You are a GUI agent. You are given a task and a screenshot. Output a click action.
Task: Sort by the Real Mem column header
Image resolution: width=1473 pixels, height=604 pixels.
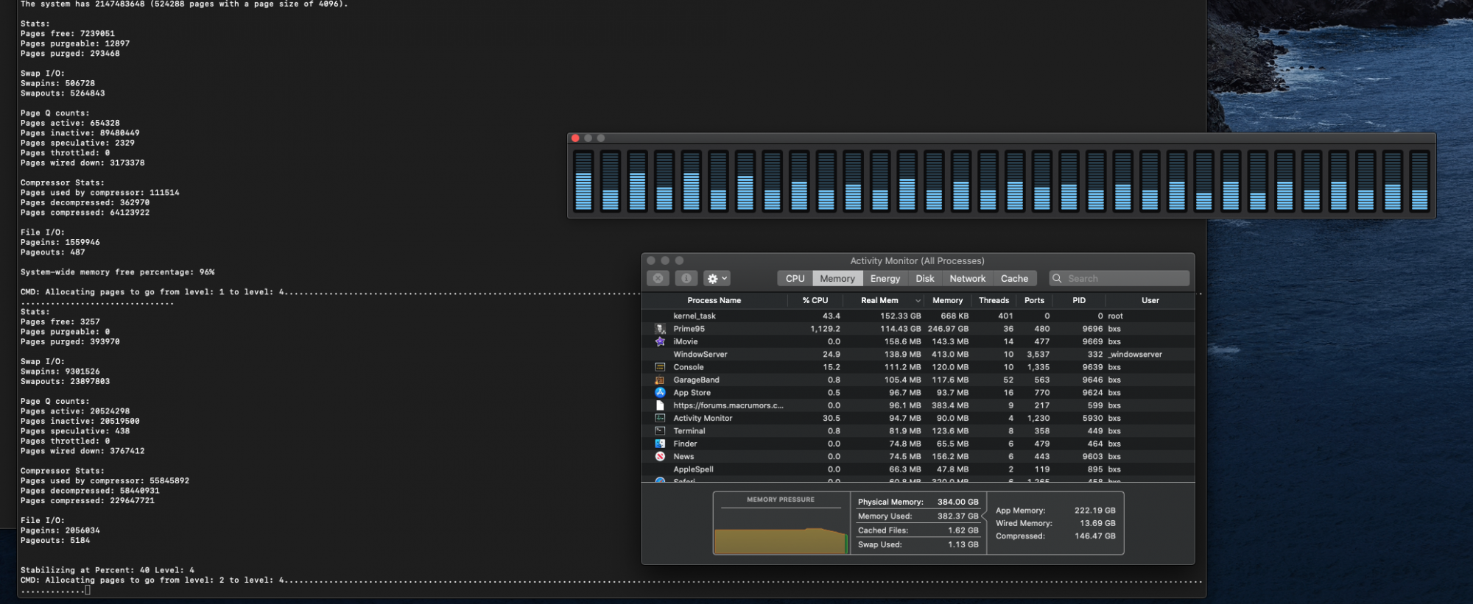click(879, 300)
